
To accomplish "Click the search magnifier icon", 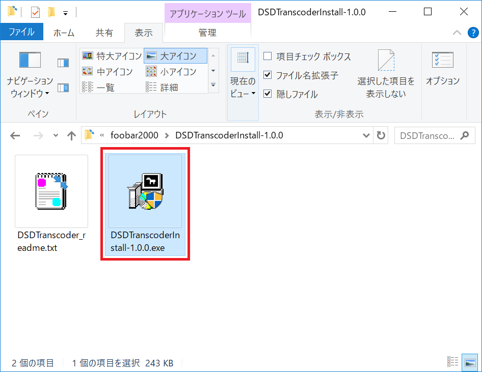I will click(465, 135).
